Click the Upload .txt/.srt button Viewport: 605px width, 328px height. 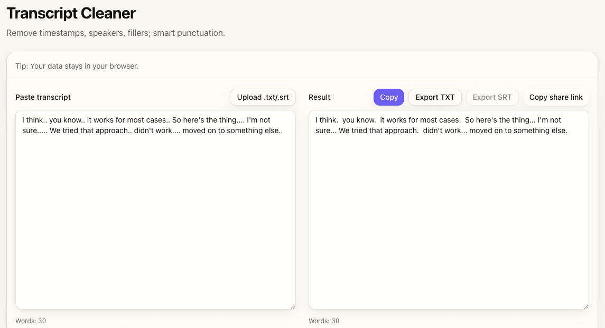[x=263, y=97]
